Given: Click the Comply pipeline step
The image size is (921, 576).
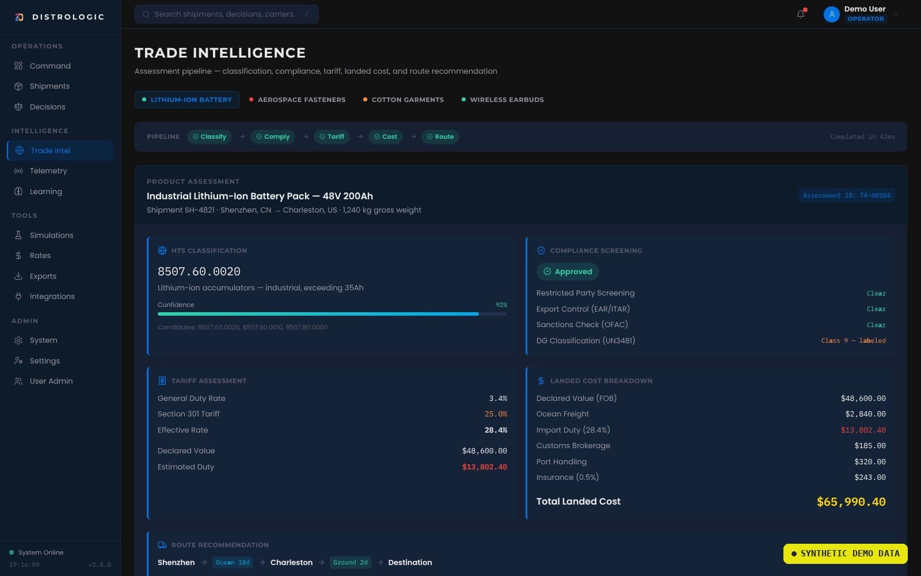Looking at the screenshot, I should (x=273, y=137).
